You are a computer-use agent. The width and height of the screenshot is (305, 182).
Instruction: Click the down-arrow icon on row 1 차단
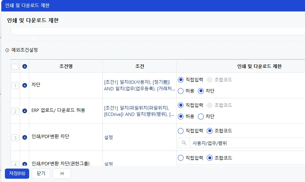25,85
